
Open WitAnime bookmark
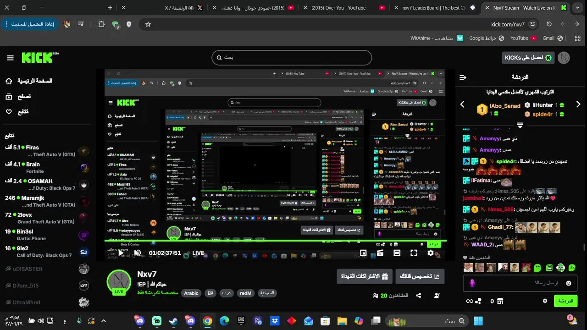(436, 38)
